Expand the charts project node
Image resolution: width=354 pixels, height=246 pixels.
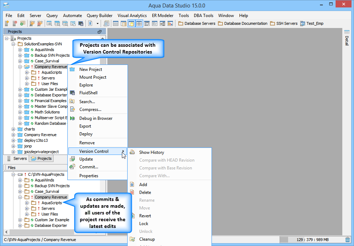pos(13,129)
